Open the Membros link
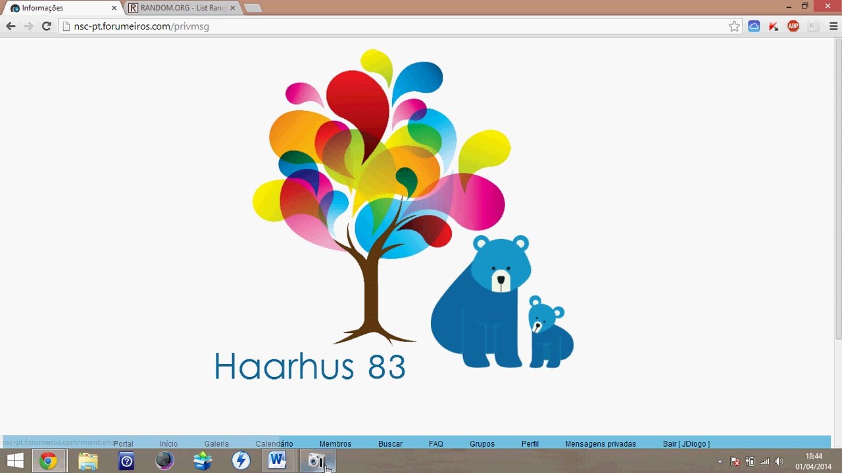 pos(335,444)
